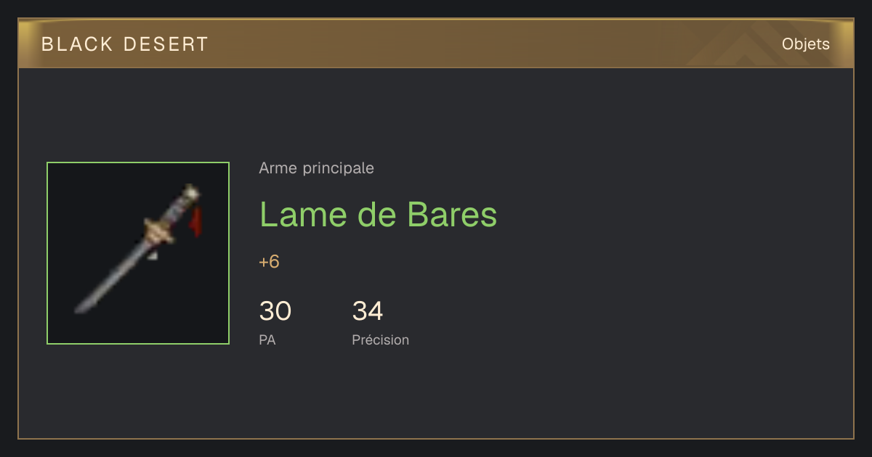Click the Lame de Bares sword icon
This screenshot has width=872, height=457.
coord(138,250)
